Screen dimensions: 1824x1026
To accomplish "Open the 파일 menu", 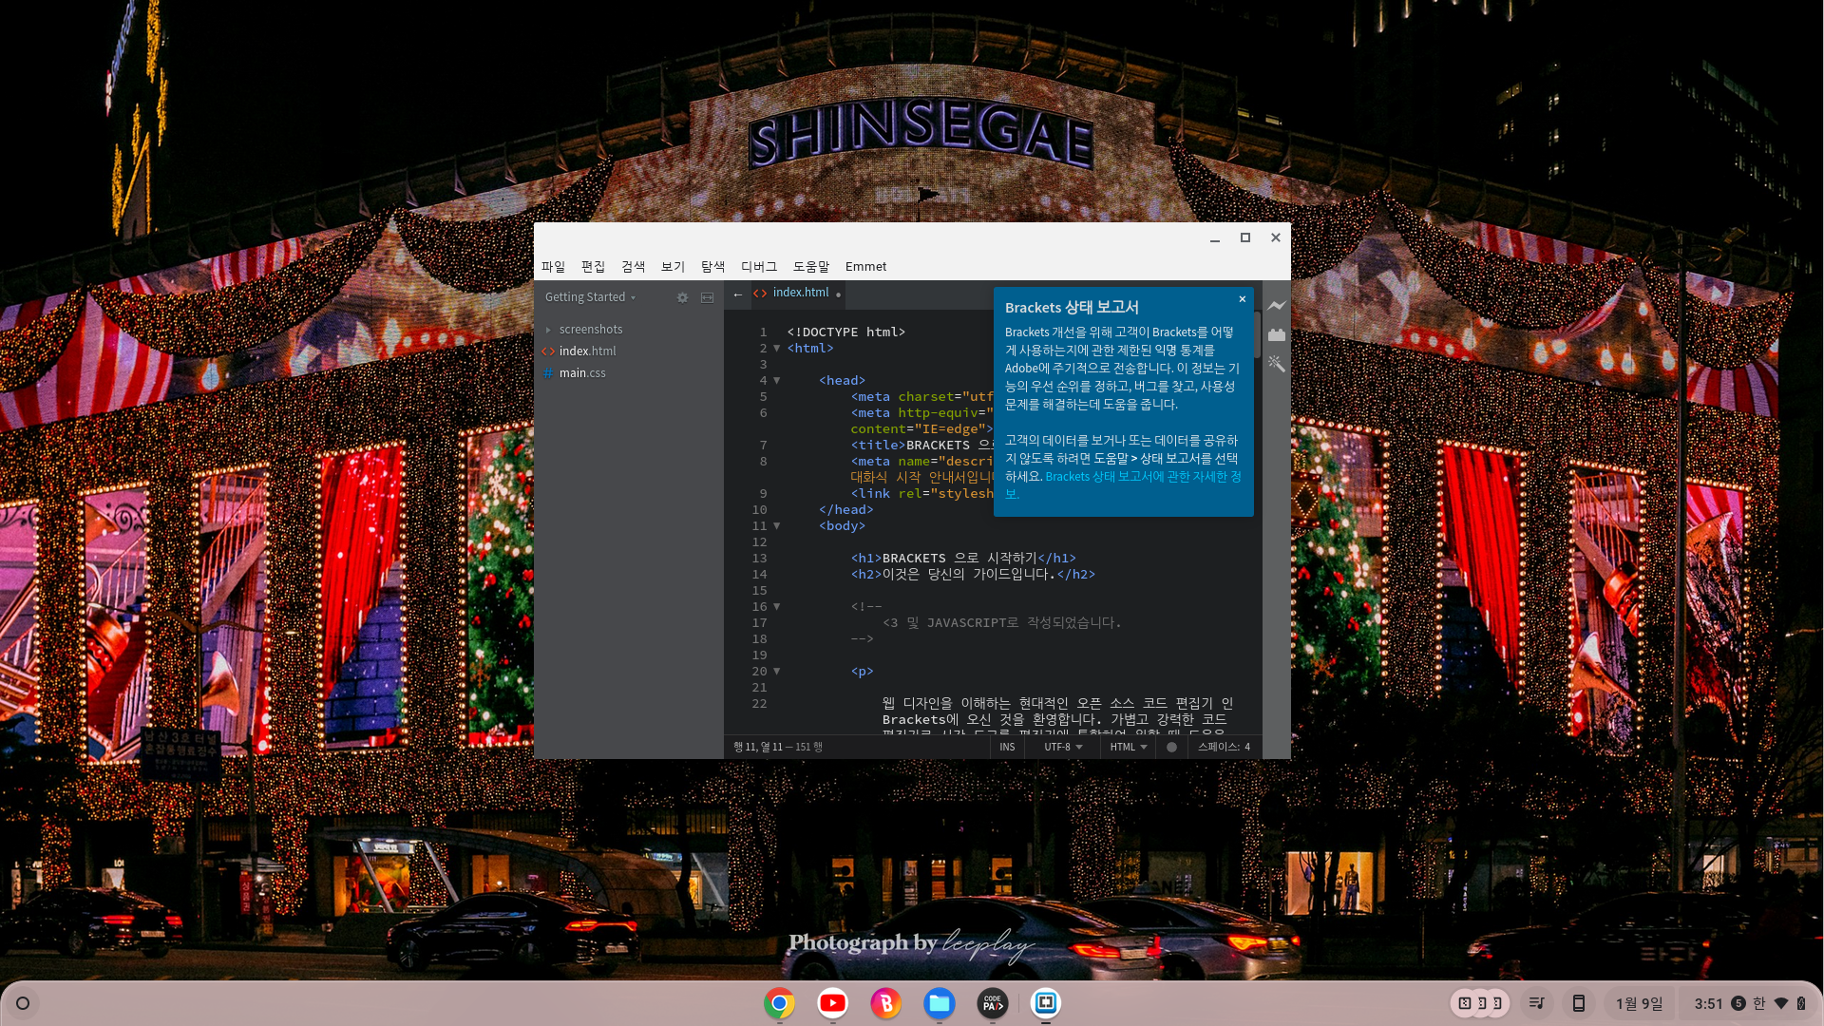I will point(553,267).
